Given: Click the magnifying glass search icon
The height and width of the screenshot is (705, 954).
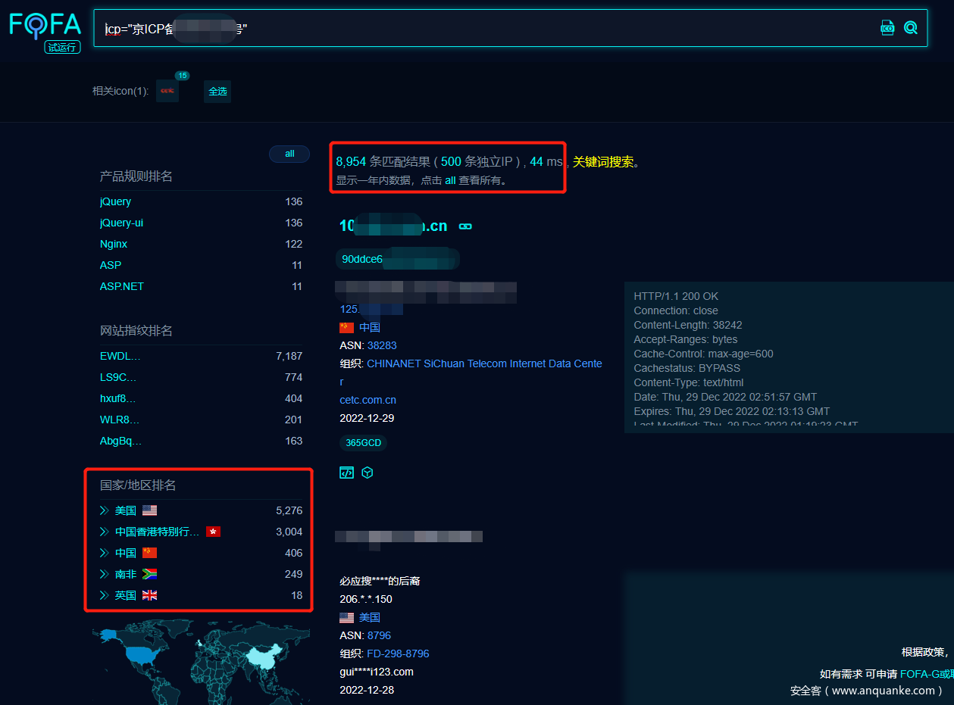Looking at the screenshot, I should pos(910,27).
